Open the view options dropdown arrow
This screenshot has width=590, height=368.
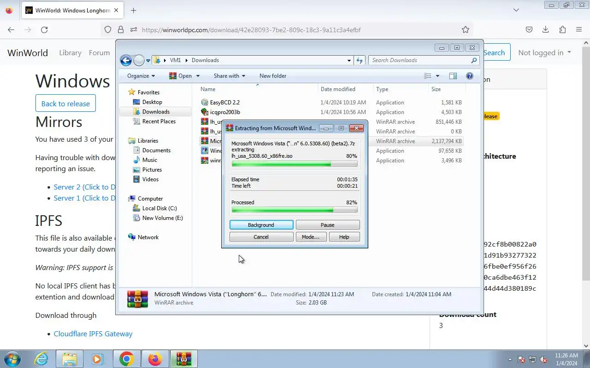[437, 76]
